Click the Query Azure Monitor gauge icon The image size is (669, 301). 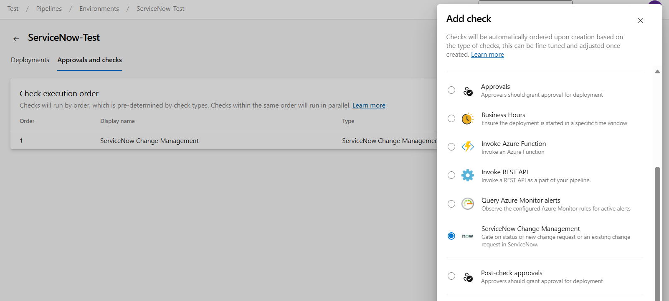coord(468,204)
